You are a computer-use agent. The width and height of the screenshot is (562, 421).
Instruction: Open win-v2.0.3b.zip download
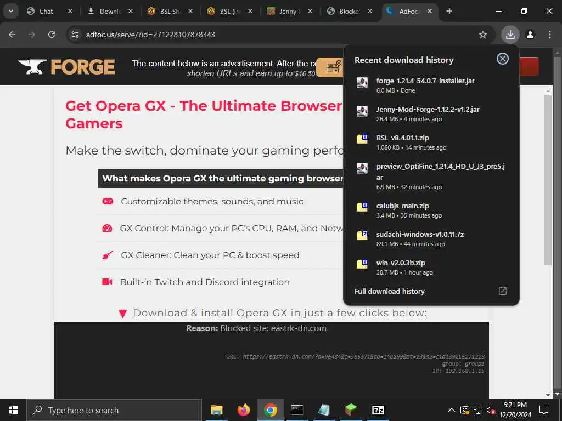pos(431,267)
